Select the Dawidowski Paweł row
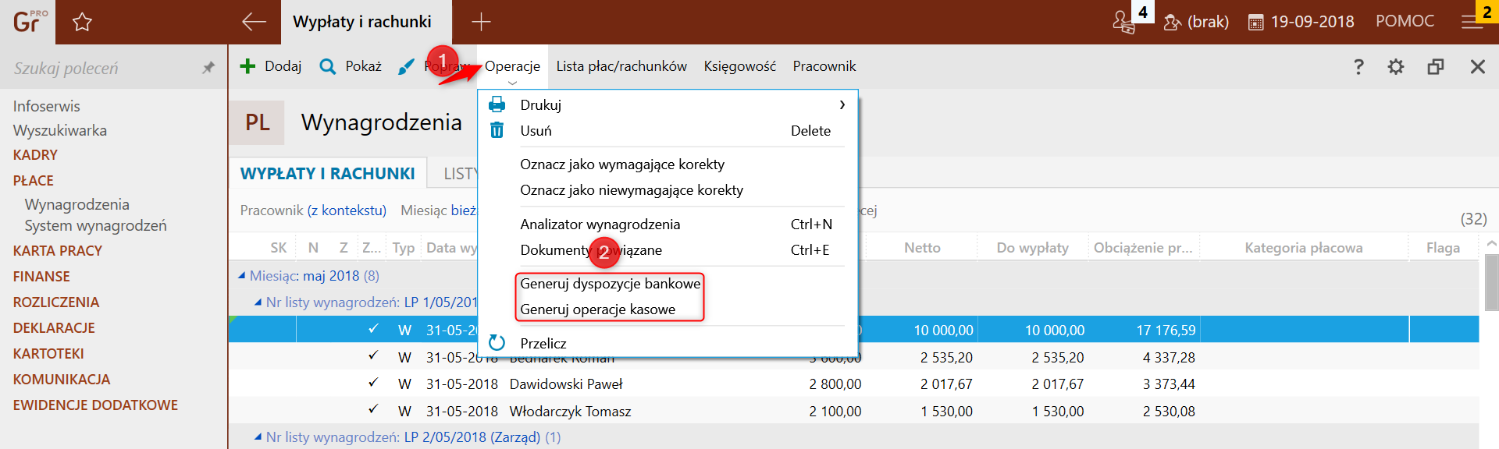 coord(854,384)
